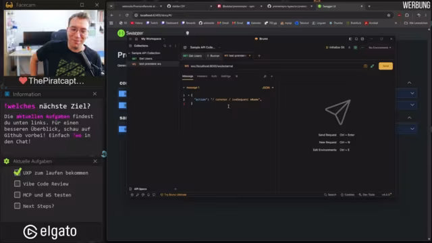Click the connect plug icon beside Send
The image size is (432, 243).
coord(372,66)
